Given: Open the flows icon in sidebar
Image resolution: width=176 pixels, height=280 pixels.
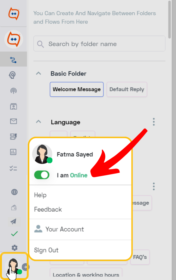Looking at the screenshot, I should pos(13,60).
